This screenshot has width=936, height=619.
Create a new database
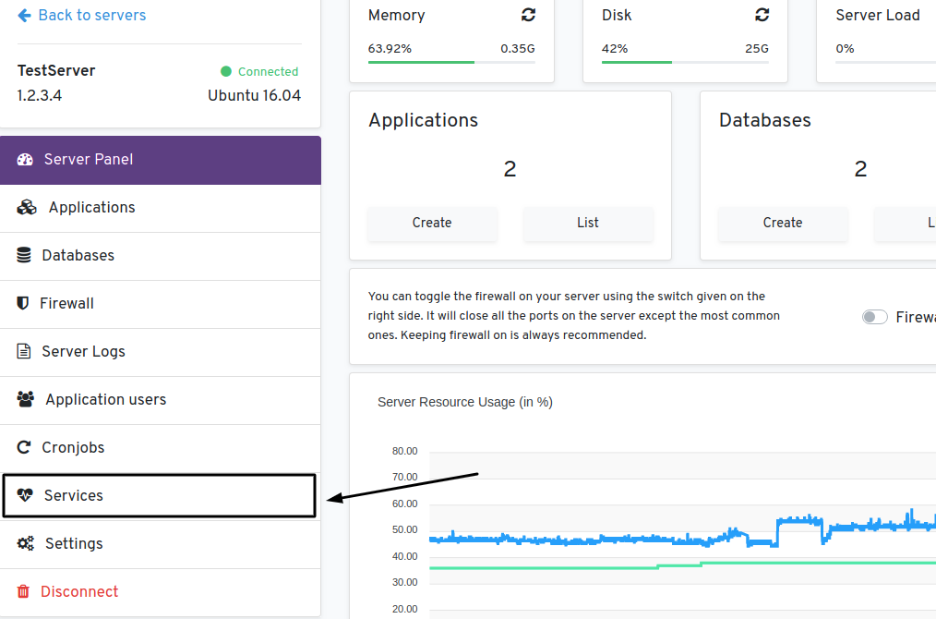coord(783,224)
